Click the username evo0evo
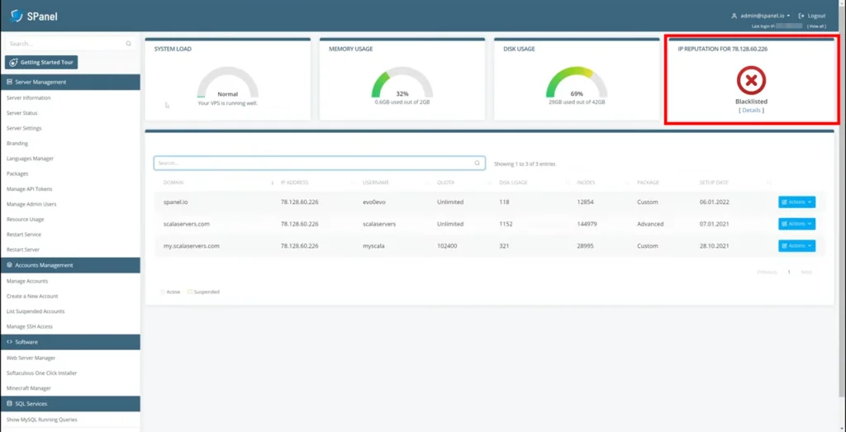Image resolution: width=846 pixels, height=432 pixels. click(376, 202)
